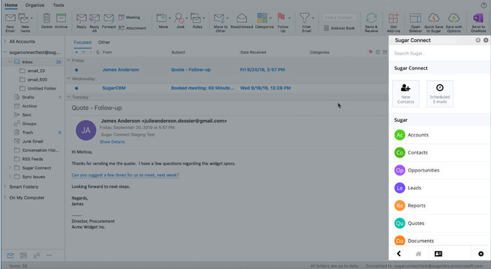Click the Reply icon in ribbon
The height and width of the screenshot is (269, 491).
pyautogui.click(x=81, y=18)
